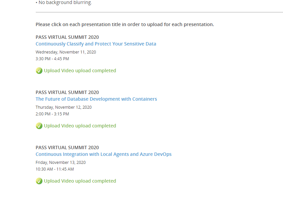Click the 'Friday, November 13, 2020' date
Screen dimensions: 283x198
(x=60, y=163)
